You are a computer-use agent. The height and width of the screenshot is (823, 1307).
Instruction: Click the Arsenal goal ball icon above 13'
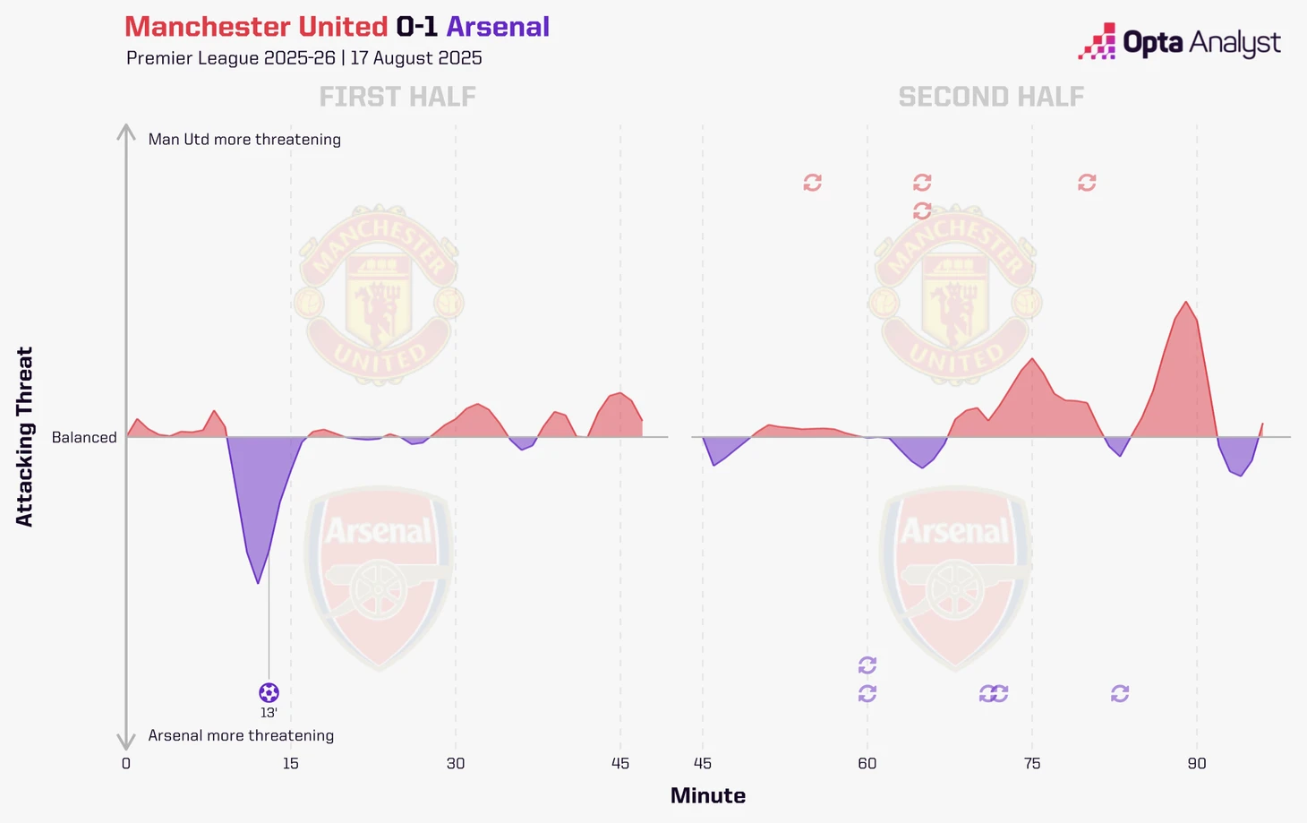pyautogui.click(x=269, y=692)
